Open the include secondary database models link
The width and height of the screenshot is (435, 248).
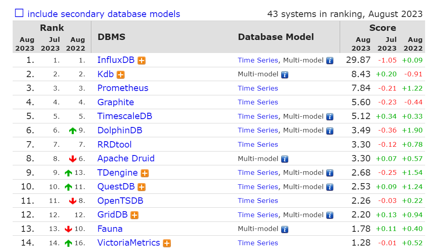(104, 14)
